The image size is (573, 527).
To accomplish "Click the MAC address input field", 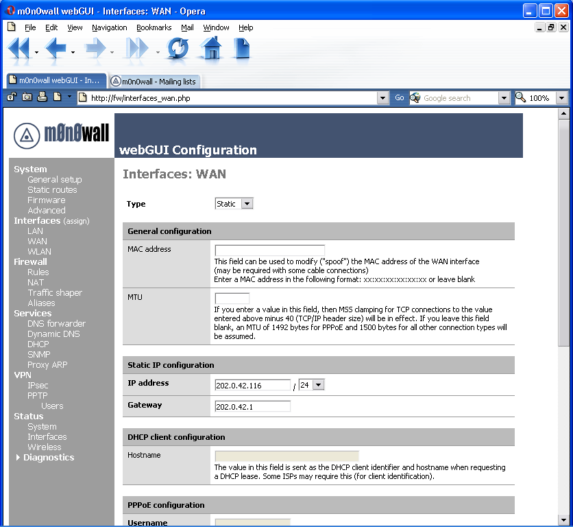I will coord(269,250).
